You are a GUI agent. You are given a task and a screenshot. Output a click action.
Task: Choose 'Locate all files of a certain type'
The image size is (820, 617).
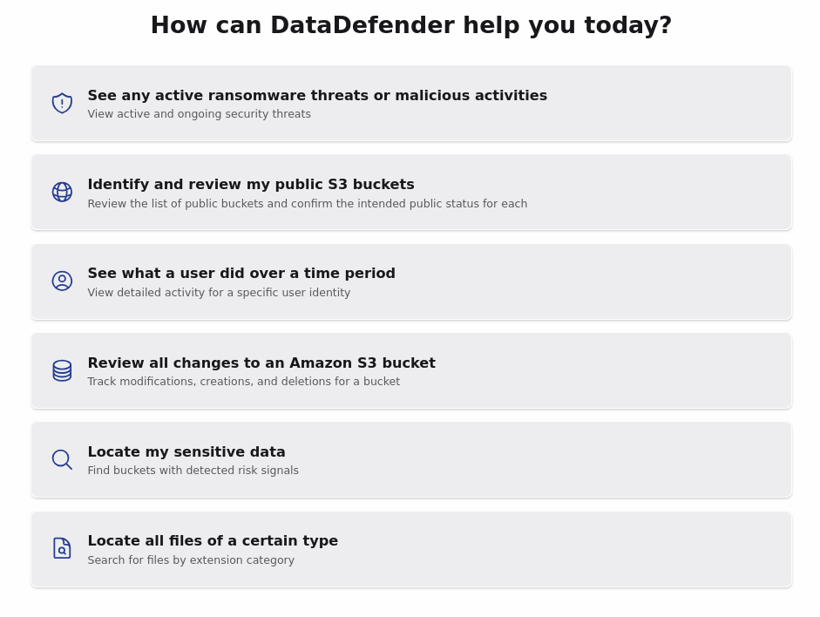pos(213,540)
